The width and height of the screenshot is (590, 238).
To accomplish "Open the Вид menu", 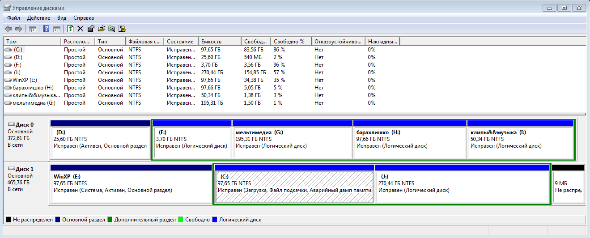I will pos(62,18).
